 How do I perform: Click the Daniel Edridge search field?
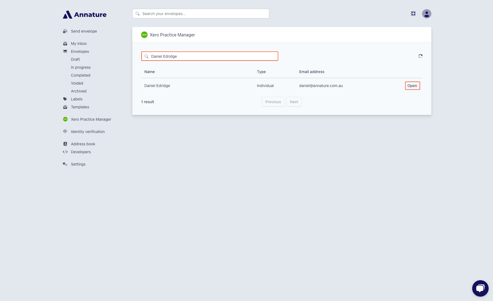[x=210, y=56]
